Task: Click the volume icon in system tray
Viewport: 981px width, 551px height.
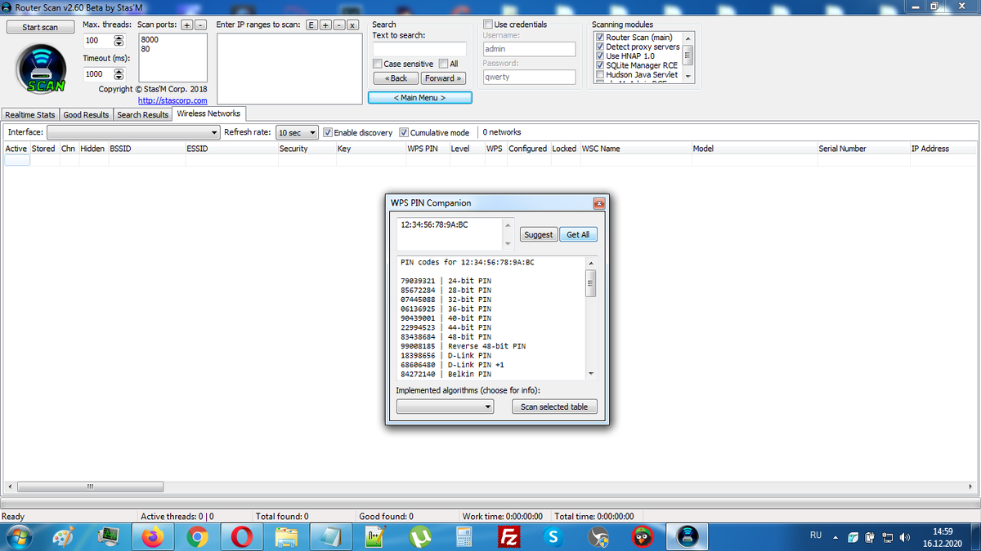Action: click(904, 537)
